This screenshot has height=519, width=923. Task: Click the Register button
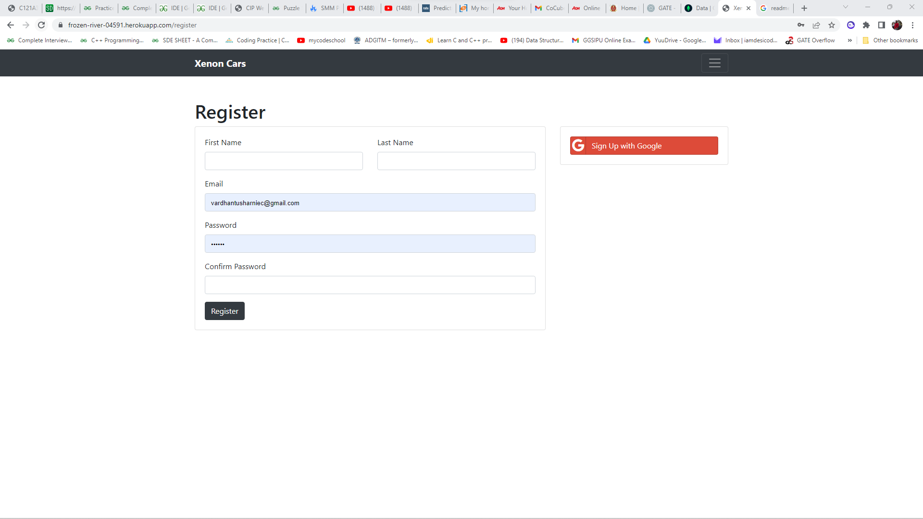pos(225,311)
